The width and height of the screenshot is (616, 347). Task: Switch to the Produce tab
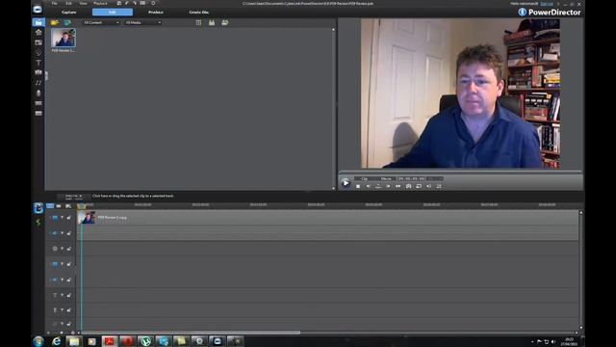coord(156,13)
